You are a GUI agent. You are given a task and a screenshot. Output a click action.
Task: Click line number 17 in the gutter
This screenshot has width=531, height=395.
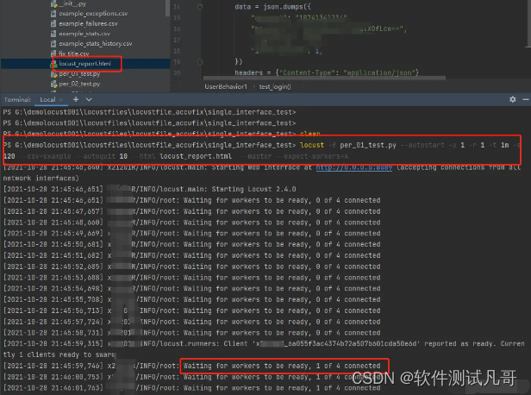pos(177,40)
